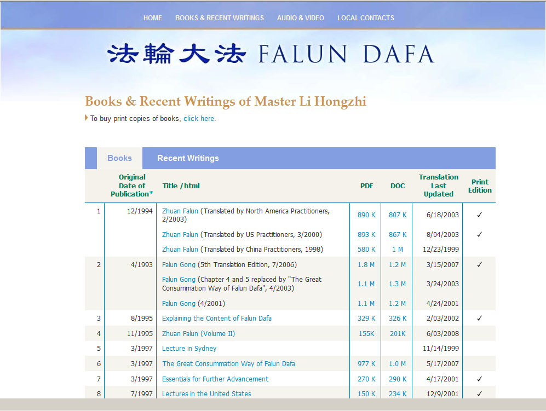Viewport: 546px width, 411px height.
Task: Select the 'Title / html' column header
Action: click(x=181, y=186)
